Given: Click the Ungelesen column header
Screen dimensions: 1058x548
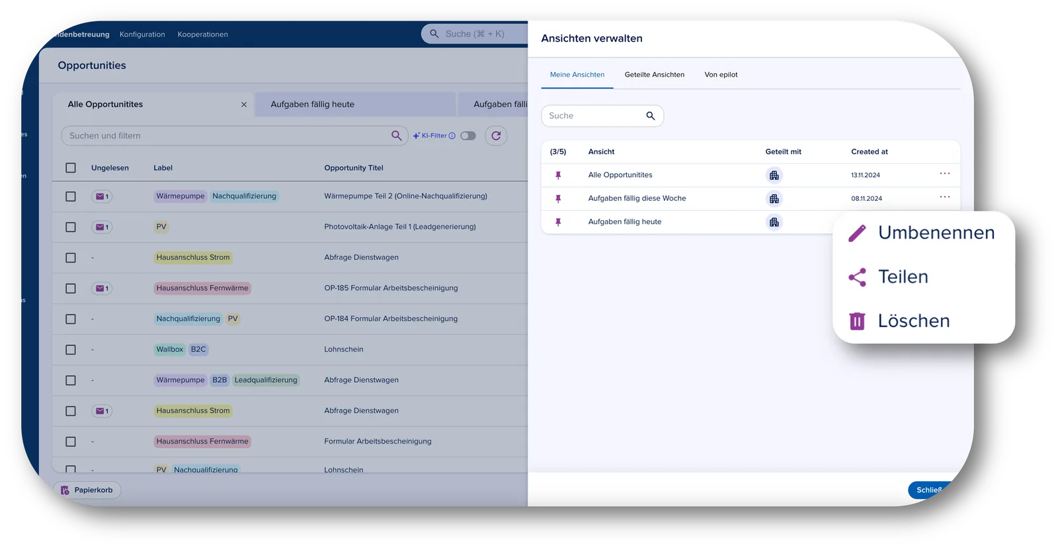Looking at the screenshot, I should [x=110, y=168].
